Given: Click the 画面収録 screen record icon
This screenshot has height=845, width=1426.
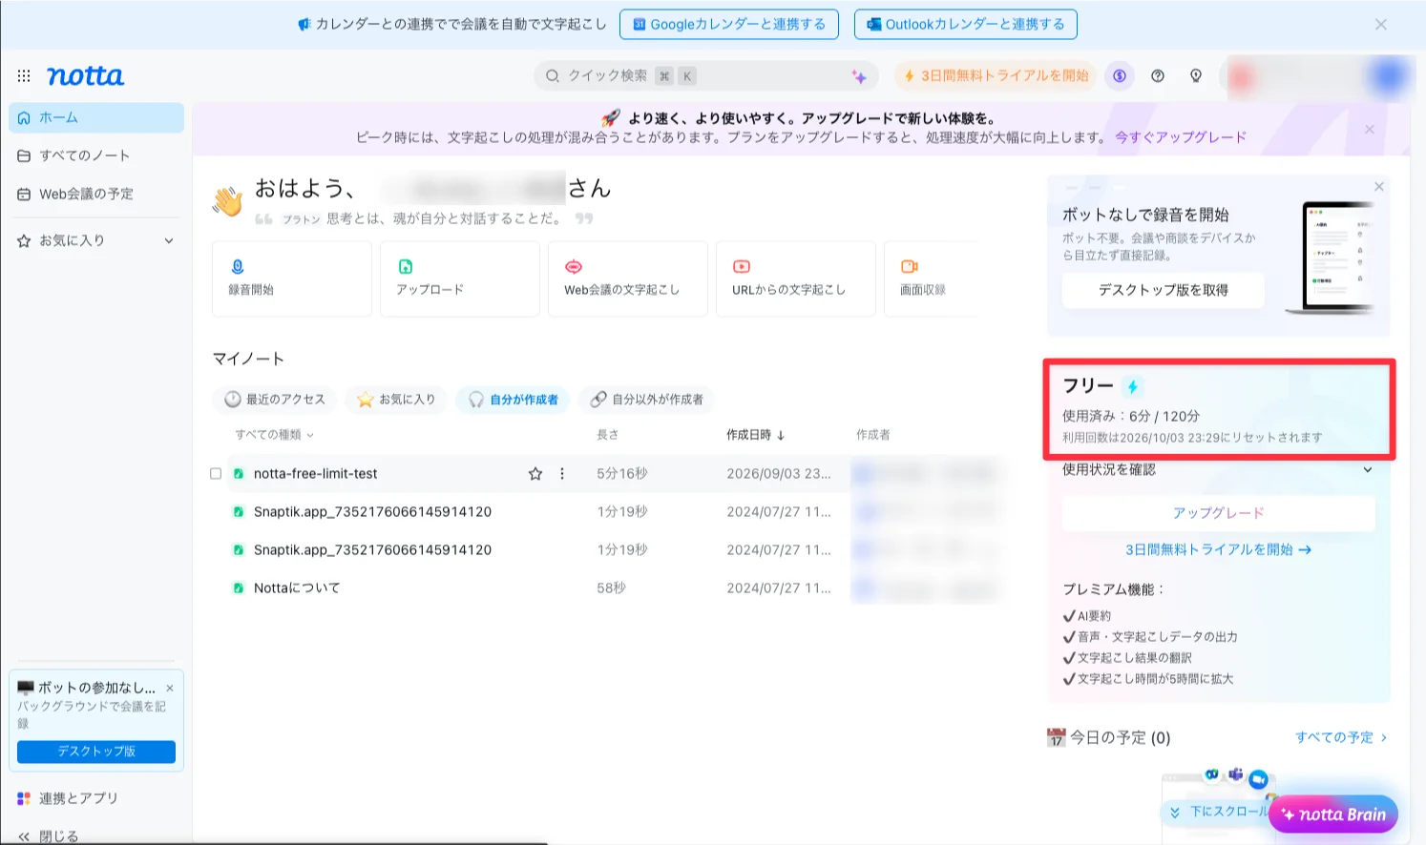Looking at the screenshot, I should [x=910, y=267].
